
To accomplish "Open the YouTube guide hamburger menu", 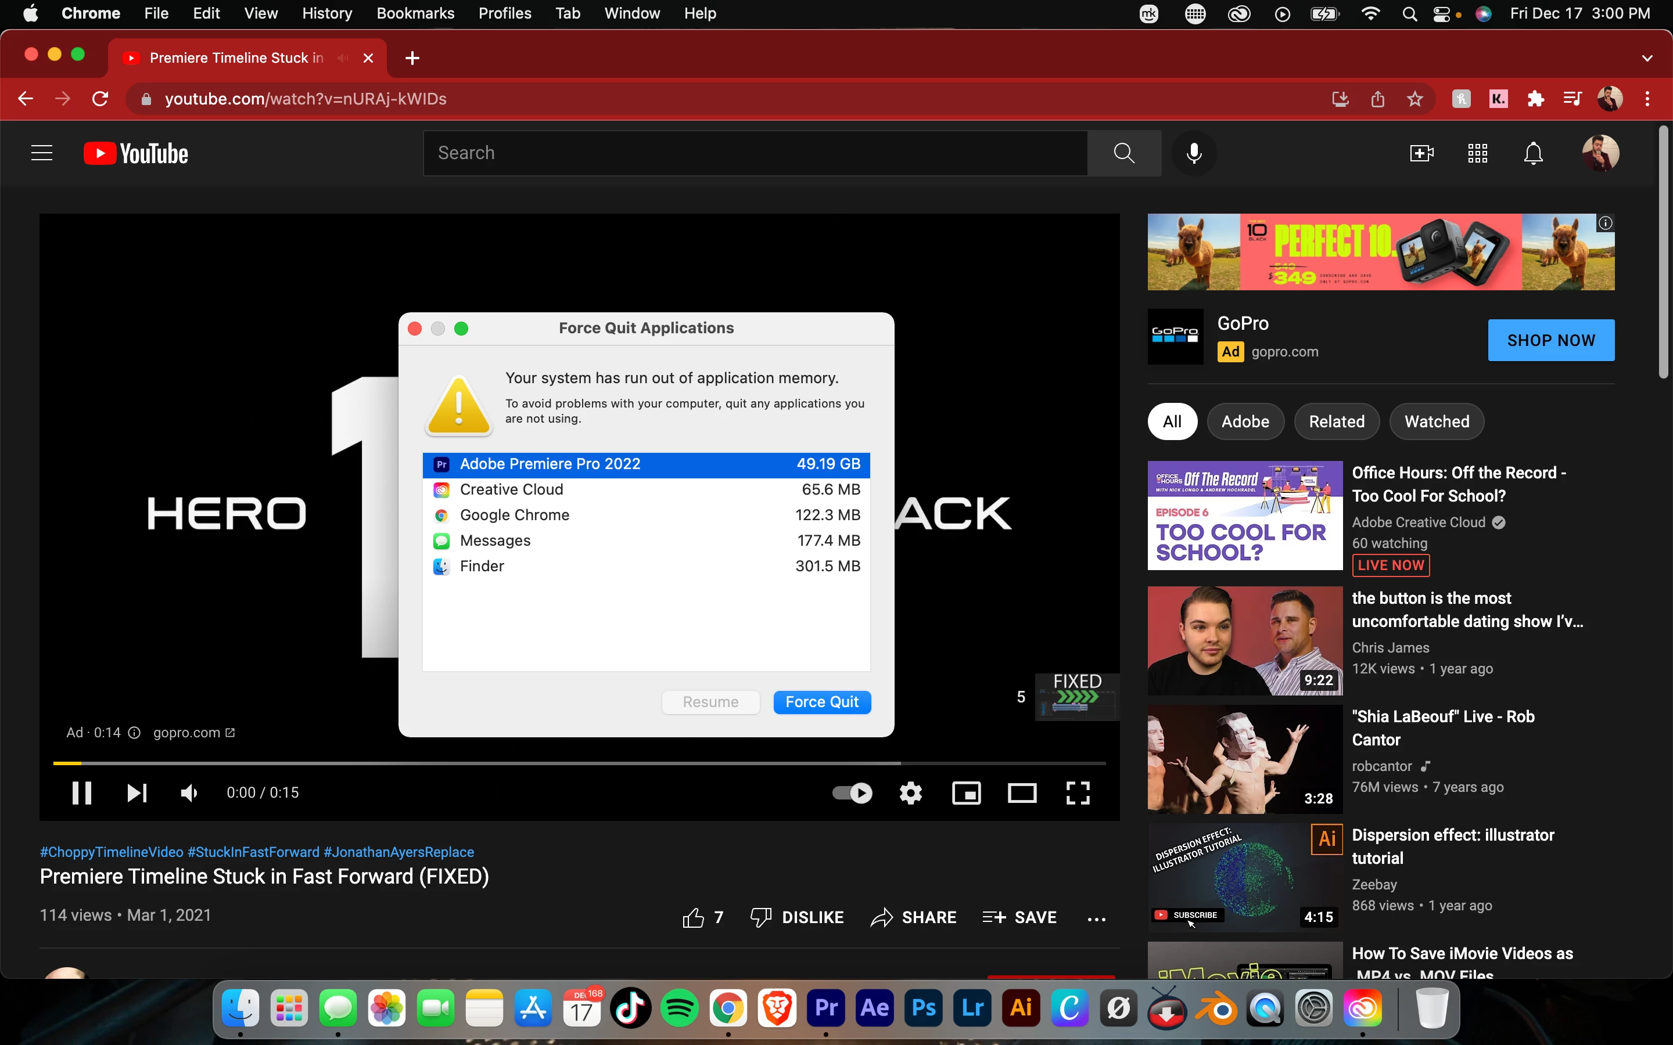I will pos(41,153).
